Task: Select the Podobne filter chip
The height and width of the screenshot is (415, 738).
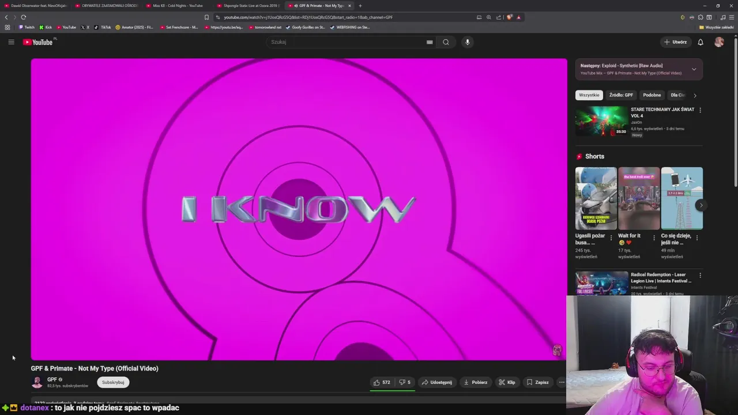Action: (x=652, y=95)
